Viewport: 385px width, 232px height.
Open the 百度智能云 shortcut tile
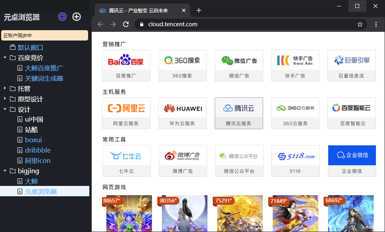(352, 113)
